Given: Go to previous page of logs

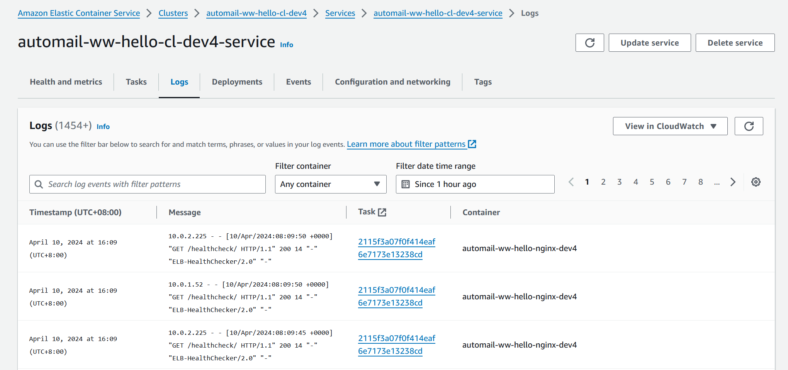Looking at the screenshot, I should [571, 182].
